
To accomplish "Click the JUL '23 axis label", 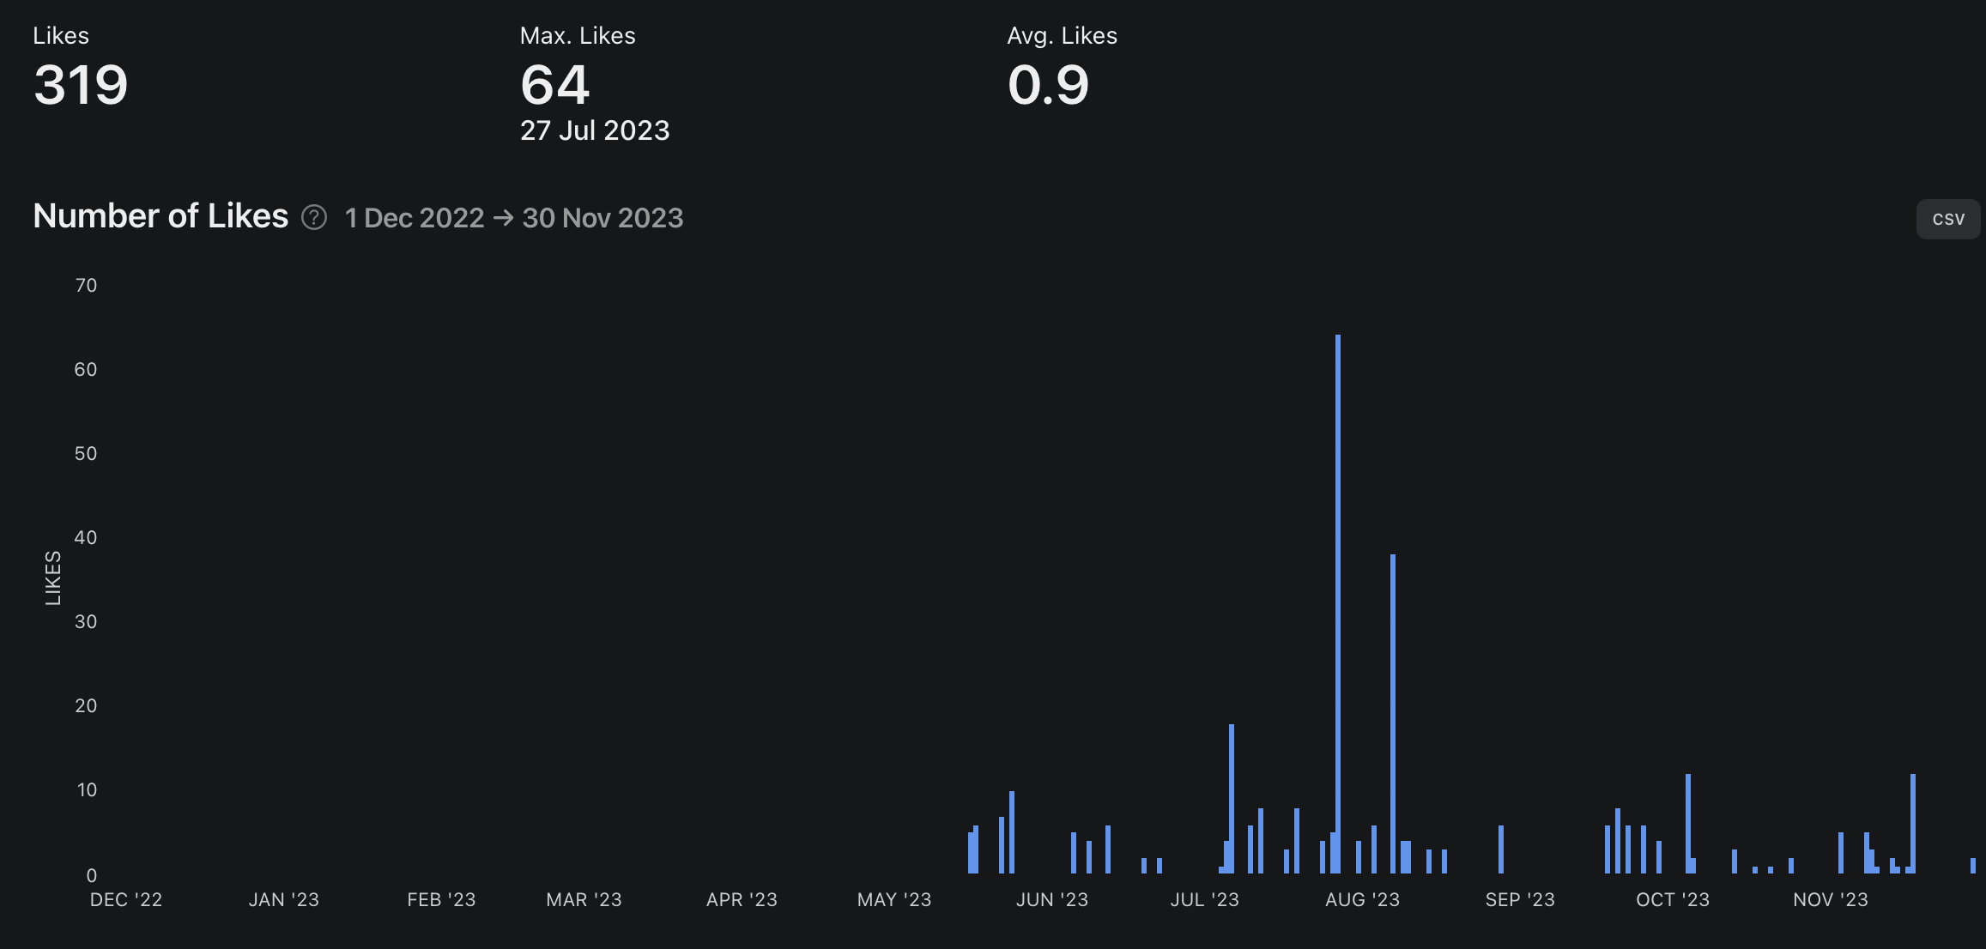I will [x=1205, y=899].
